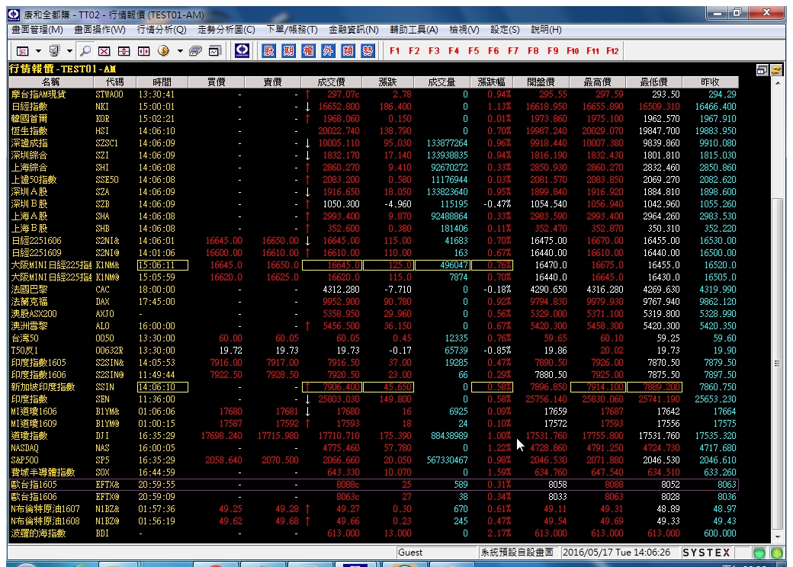Click the green dollar status icon
The width and height of the screenshot is (793, 567).
click(777, 553)
